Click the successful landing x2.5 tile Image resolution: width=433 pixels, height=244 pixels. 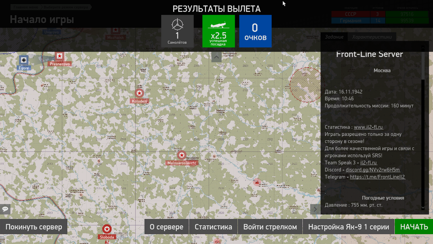click(218, 31)
